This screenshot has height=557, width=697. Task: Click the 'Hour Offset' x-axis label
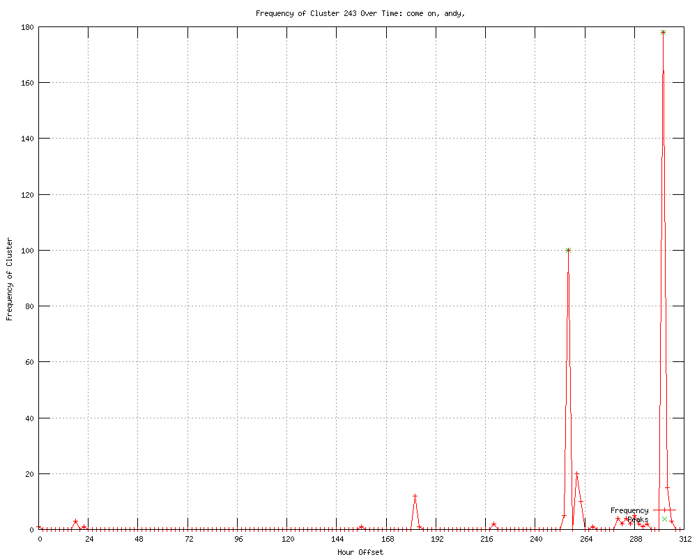360,552
